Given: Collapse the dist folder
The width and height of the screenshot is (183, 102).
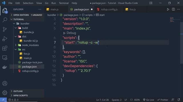Looking at the screenshot, I should point(27,37).
